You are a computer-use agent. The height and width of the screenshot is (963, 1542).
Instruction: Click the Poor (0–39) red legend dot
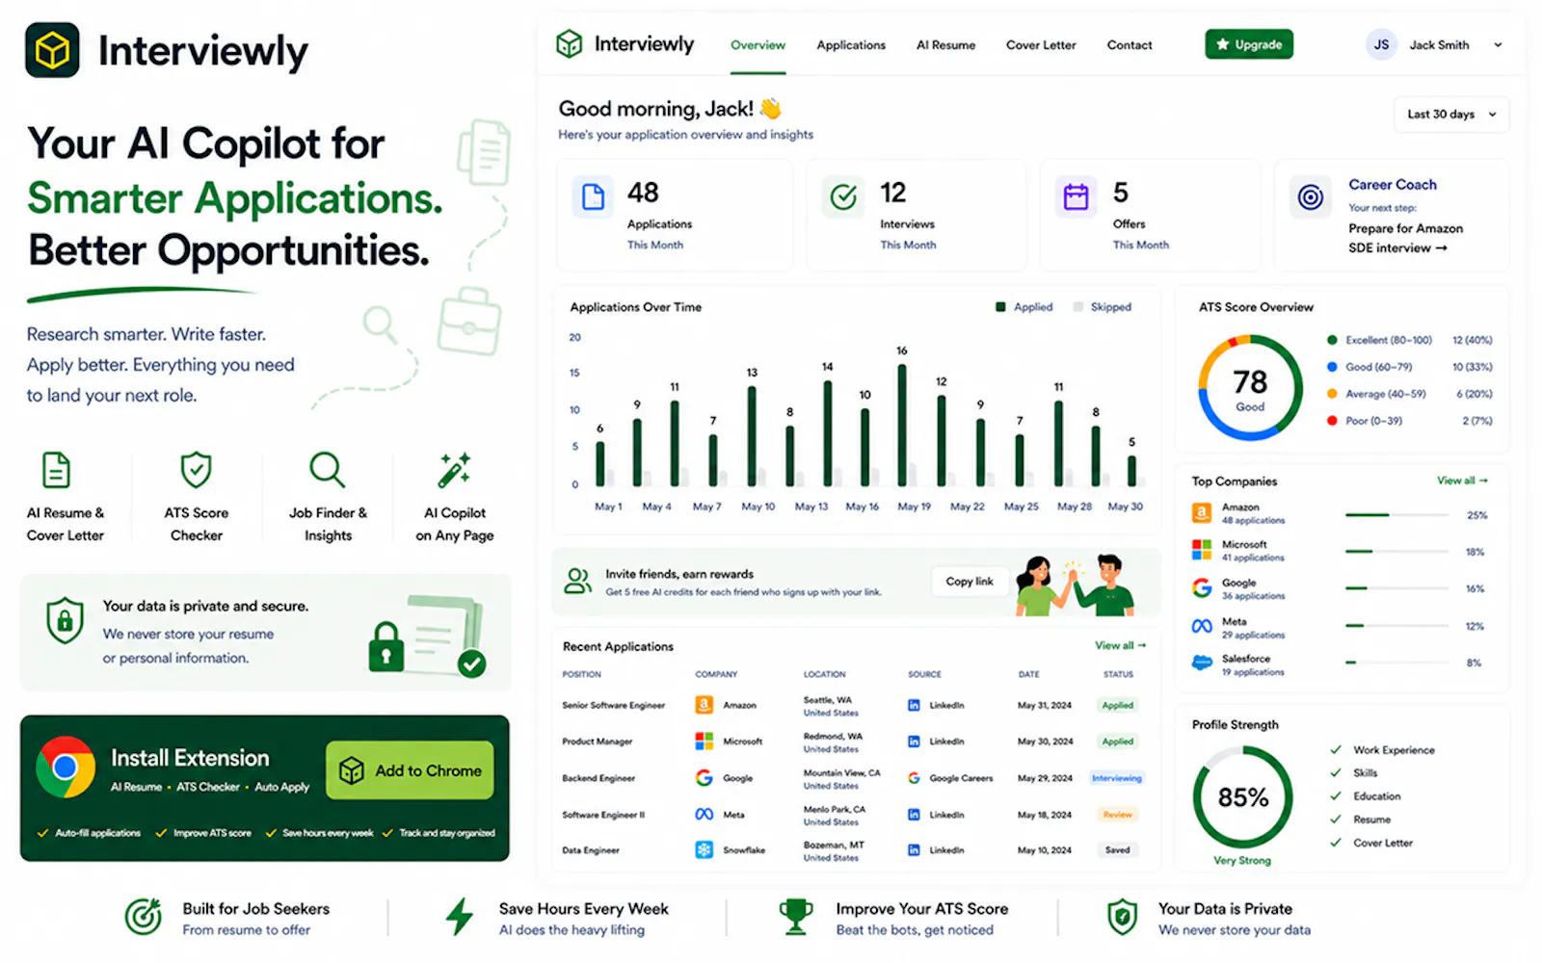1332,421
